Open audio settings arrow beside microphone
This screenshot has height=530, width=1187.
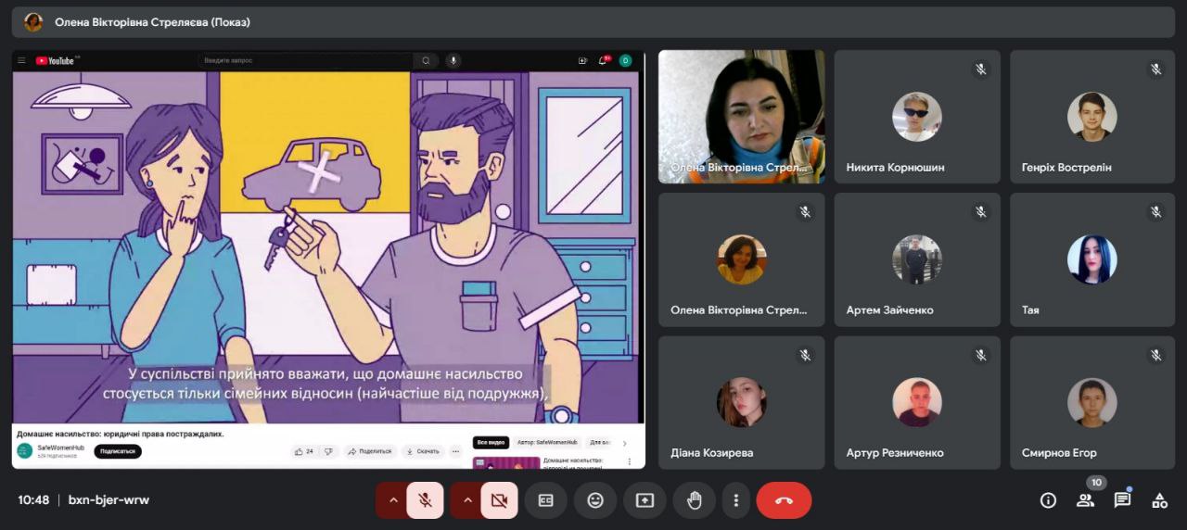[x=393, y=500]
